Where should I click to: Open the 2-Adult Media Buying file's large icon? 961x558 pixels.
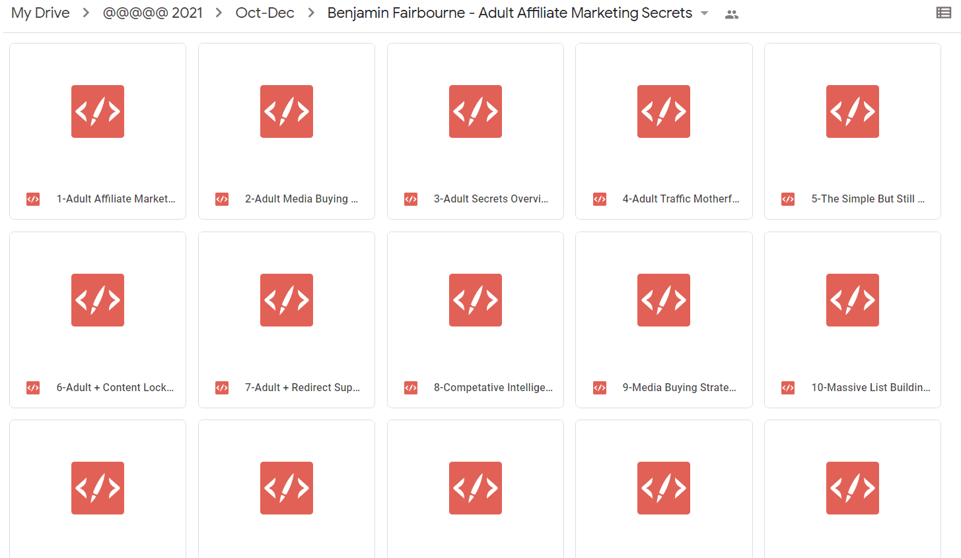click(x=287, y=111)
